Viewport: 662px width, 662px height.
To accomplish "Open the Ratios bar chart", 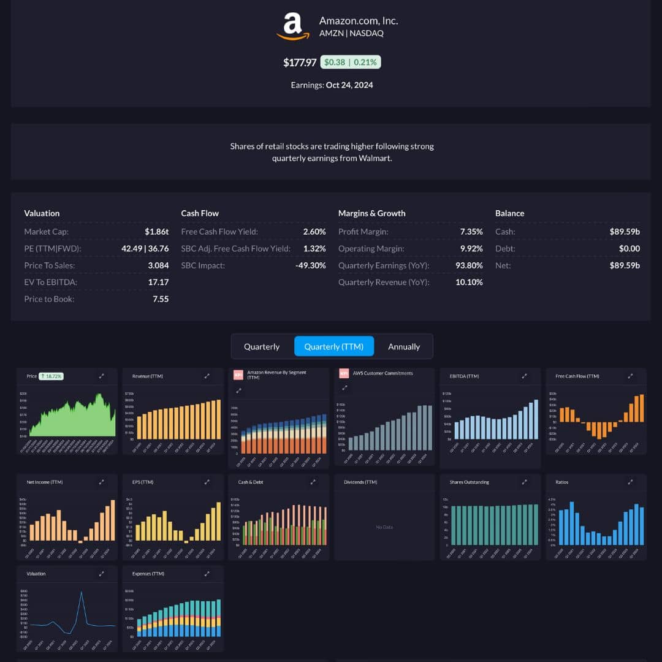I will (x=596, y=528).
